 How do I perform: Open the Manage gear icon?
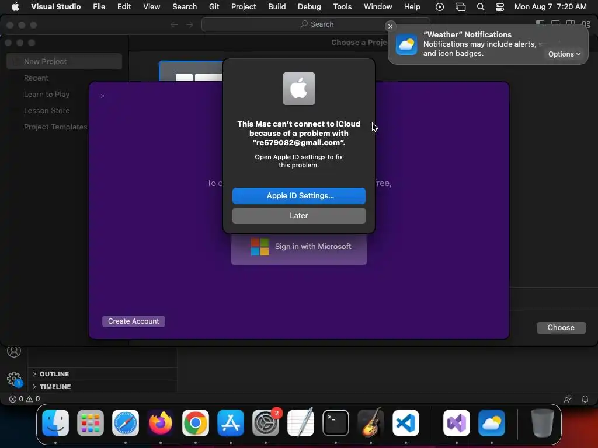14,379
